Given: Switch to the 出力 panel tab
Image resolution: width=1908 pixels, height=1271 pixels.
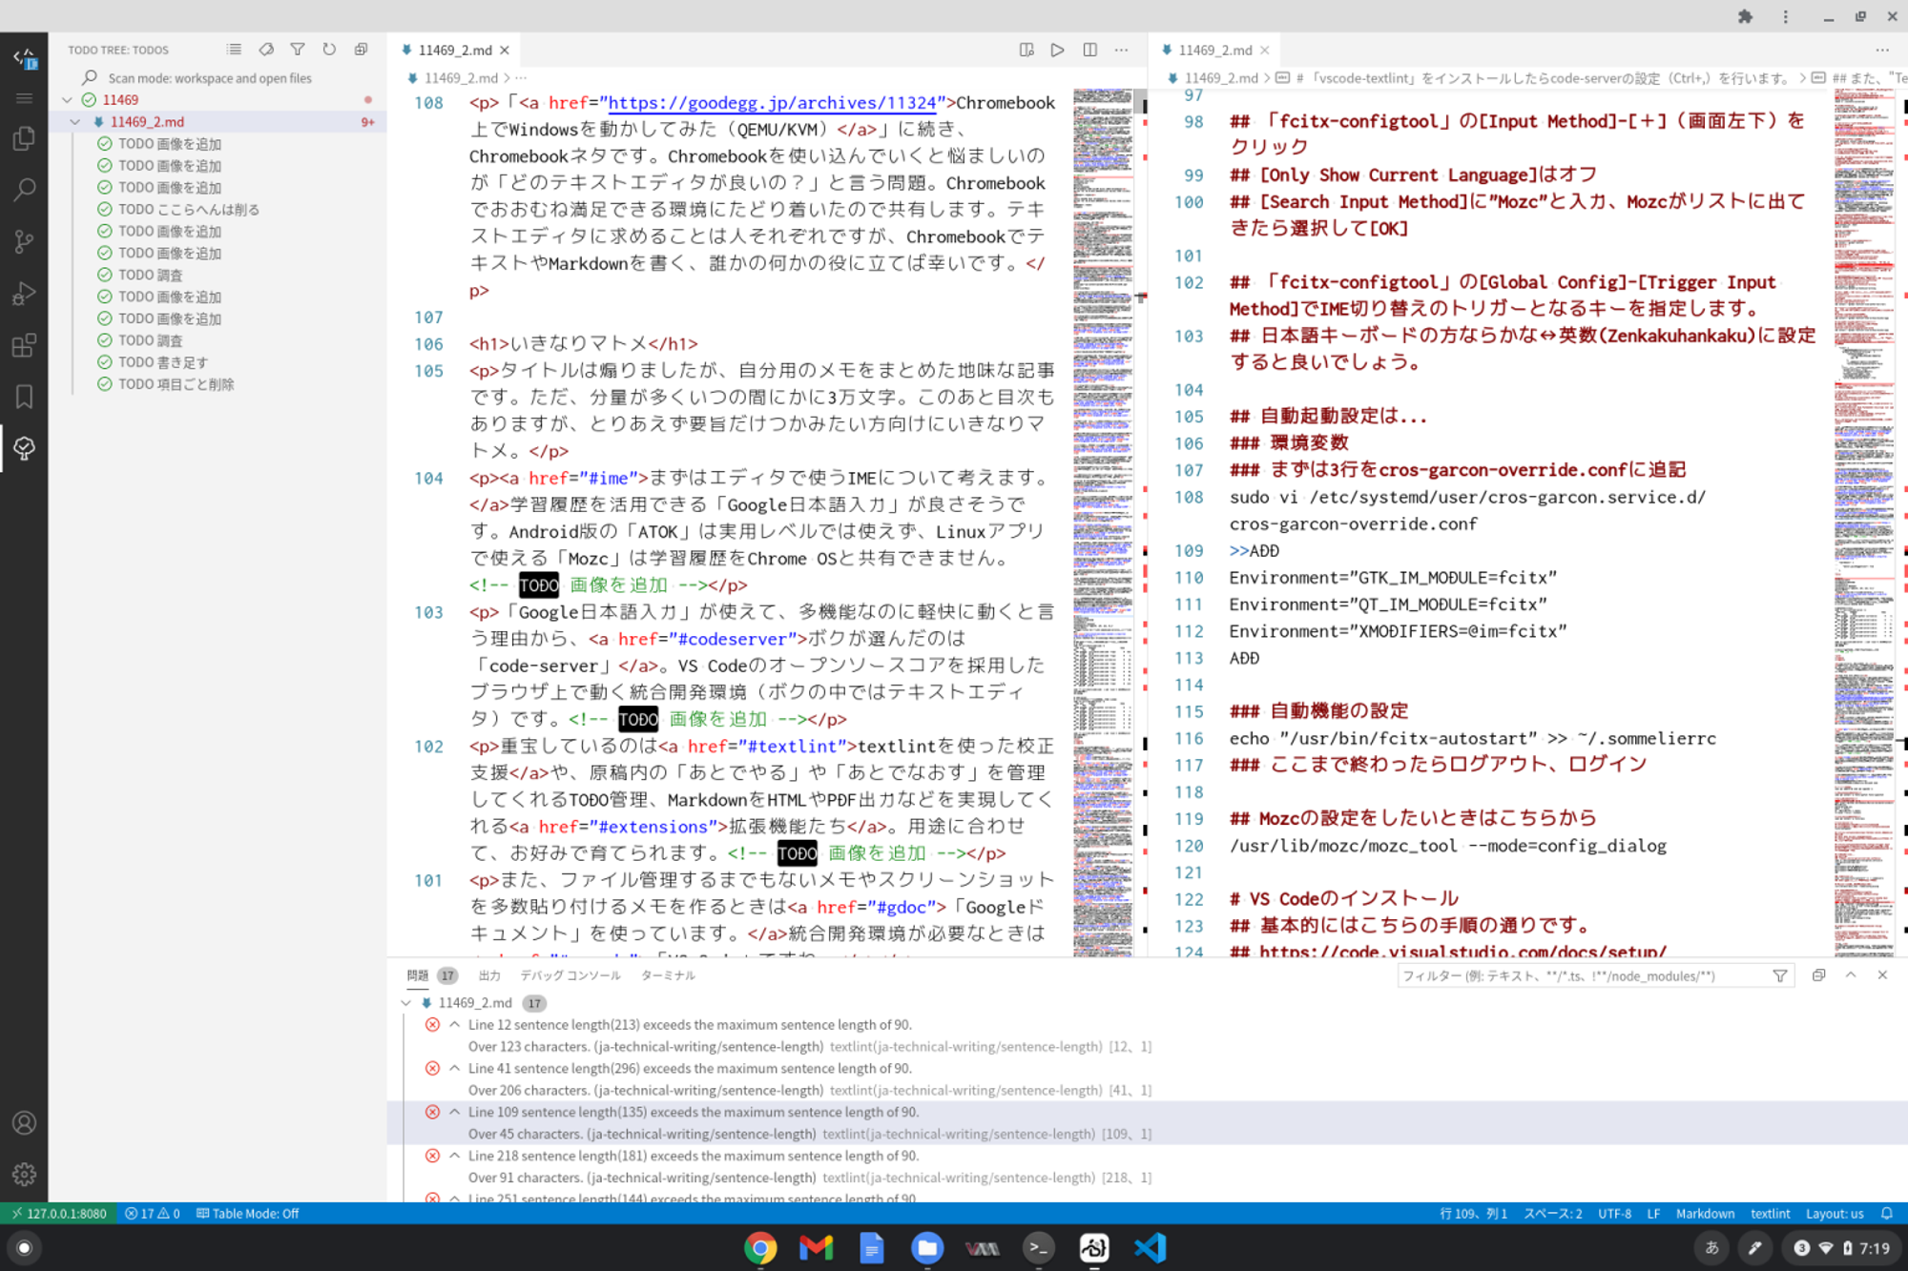Looking at the screenshot, I should click(x=489, y=975).
